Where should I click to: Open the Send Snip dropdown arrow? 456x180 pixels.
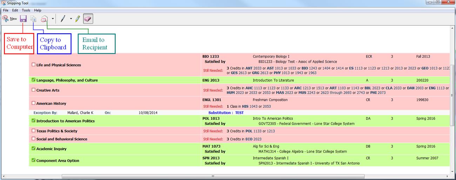point(53,19)
